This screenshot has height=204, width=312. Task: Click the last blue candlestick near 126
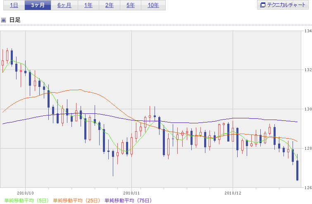[297, 170]
